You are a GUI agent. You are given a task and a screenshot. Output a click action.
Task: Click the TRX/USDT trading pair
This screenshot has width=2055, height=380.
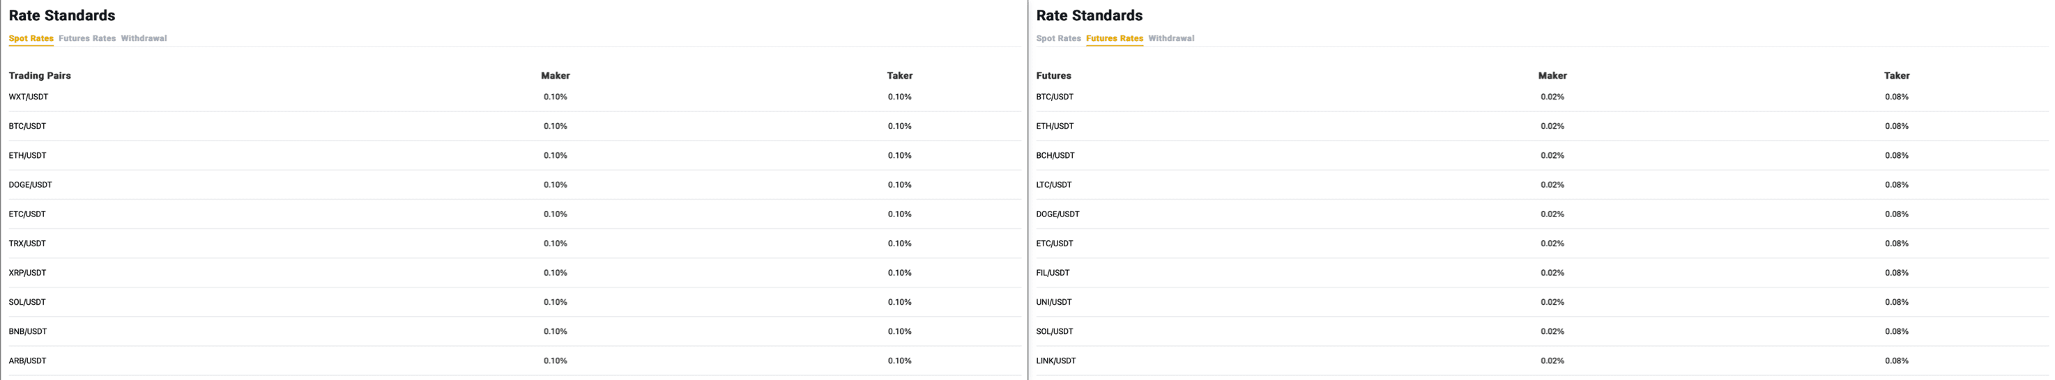(27, 244)
